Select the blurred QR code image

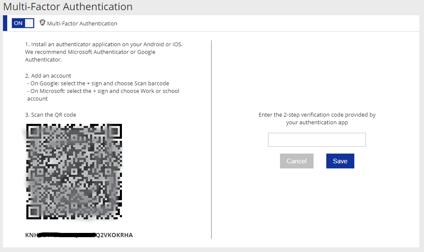click(74, 171)
